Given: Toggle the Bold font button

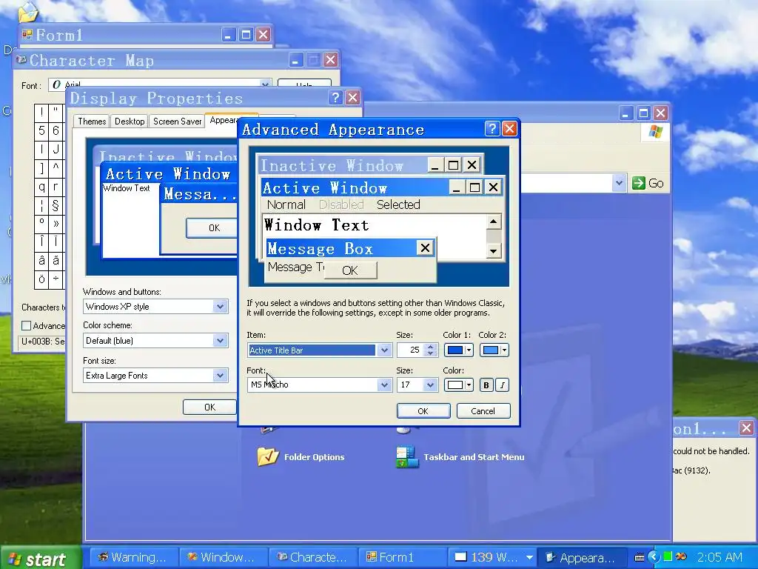Looking at the screenshot, I should tap(486, 385).
